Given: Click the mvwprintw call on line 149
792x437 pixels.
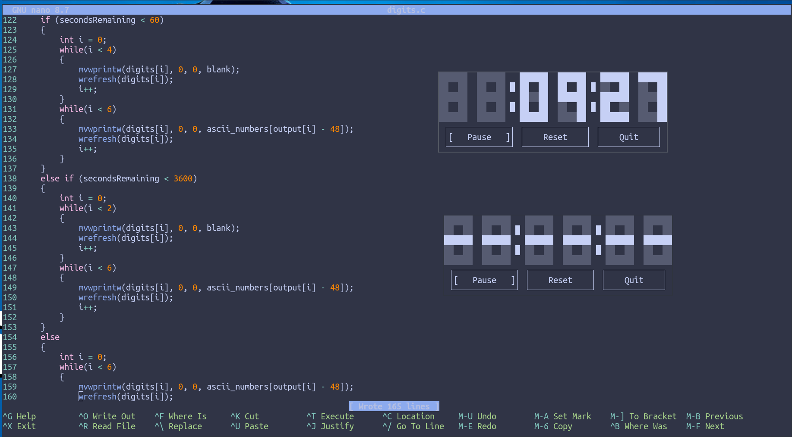Looking at the screenshot, I should 216,287.
